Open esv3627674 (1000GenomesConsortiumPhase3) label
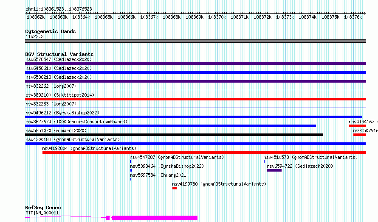378x222 pixels. click(76, 122)
